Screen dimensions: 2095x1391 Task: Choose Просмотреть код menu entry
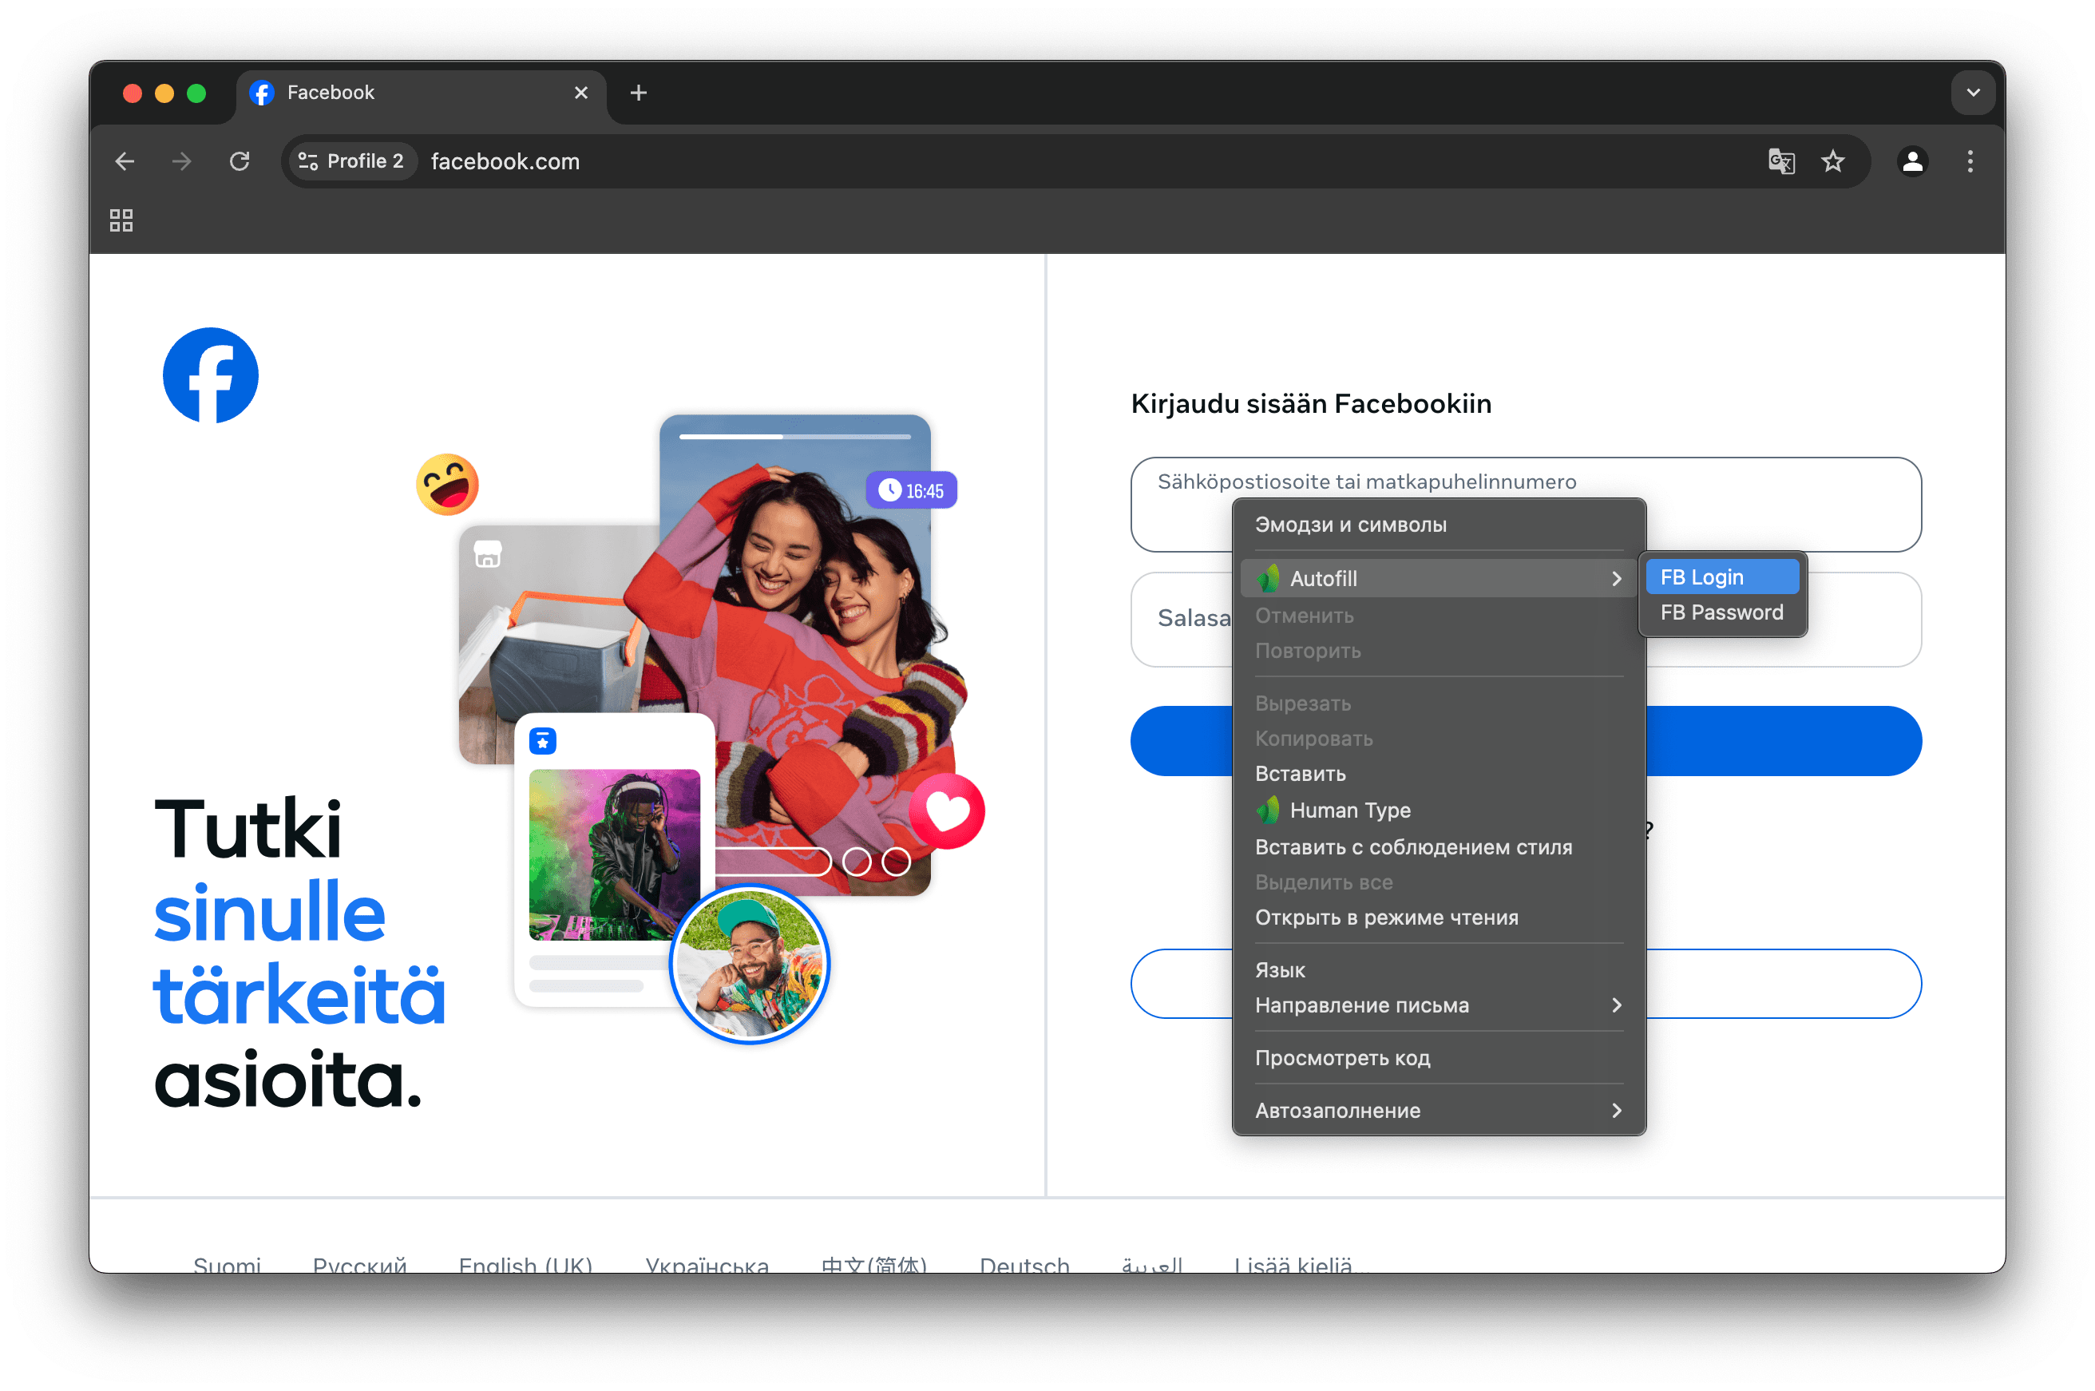pyautogui.click(x=1342, y=1058)
